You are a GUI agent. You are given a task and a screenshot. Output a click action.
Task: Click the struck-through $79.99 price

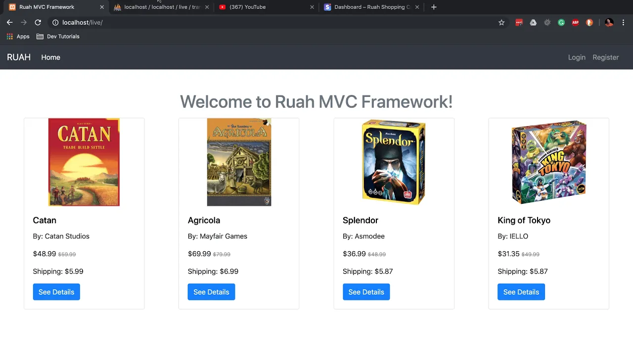click(x=222, y=254)
